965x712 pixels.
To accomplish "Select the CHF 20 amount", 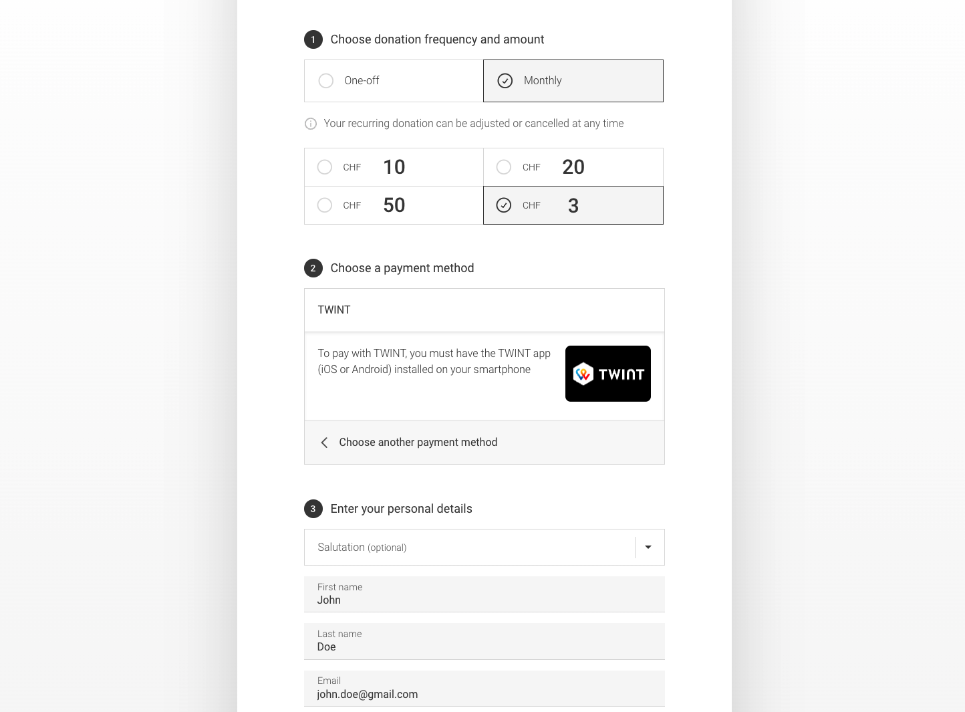I will [x=573, y=167].
